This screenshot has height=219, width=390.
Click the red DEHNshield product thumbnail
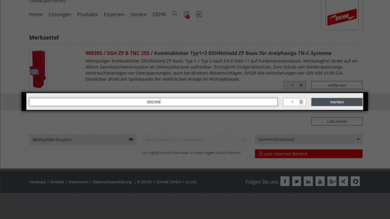pos(38,69)
